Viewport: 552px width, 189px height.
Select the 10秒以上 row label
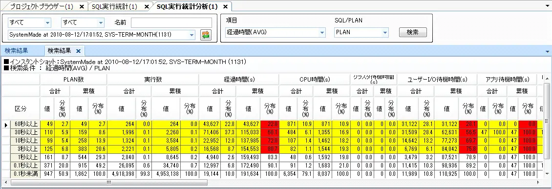point(26,141)
